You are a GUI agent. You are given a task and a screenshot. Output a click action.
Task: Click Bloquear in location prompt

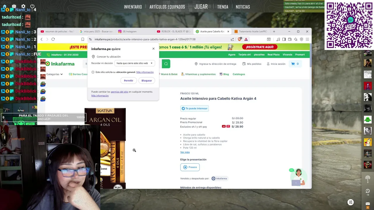[147, 80]
